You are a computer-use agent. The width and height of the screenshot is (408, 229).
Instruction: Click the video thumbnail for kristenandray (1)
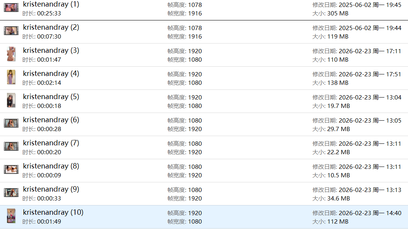[11, 8]
